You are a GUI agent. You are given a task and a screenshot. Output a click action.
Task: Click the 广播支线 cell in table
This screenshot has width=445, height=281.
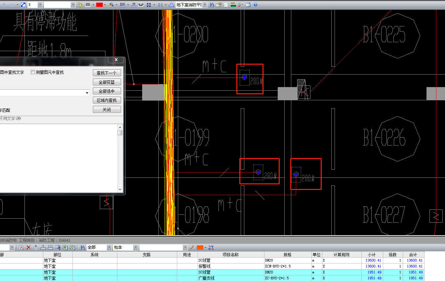point(231,278)
